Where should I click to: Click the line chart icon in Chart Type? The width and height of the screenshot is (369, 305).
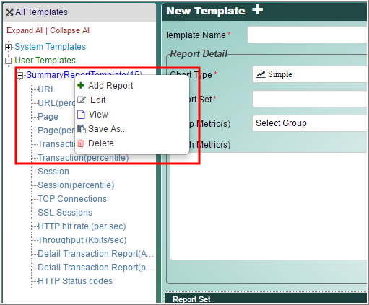tap(260, 74)
